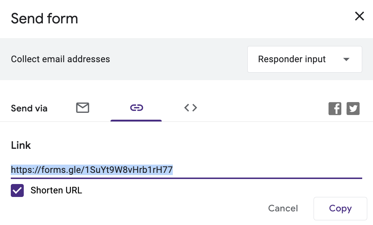The width and height of the screenshot is (373, 225).
Task: Click the angle brackets embed icon
Action: click(x=190, y=108)
